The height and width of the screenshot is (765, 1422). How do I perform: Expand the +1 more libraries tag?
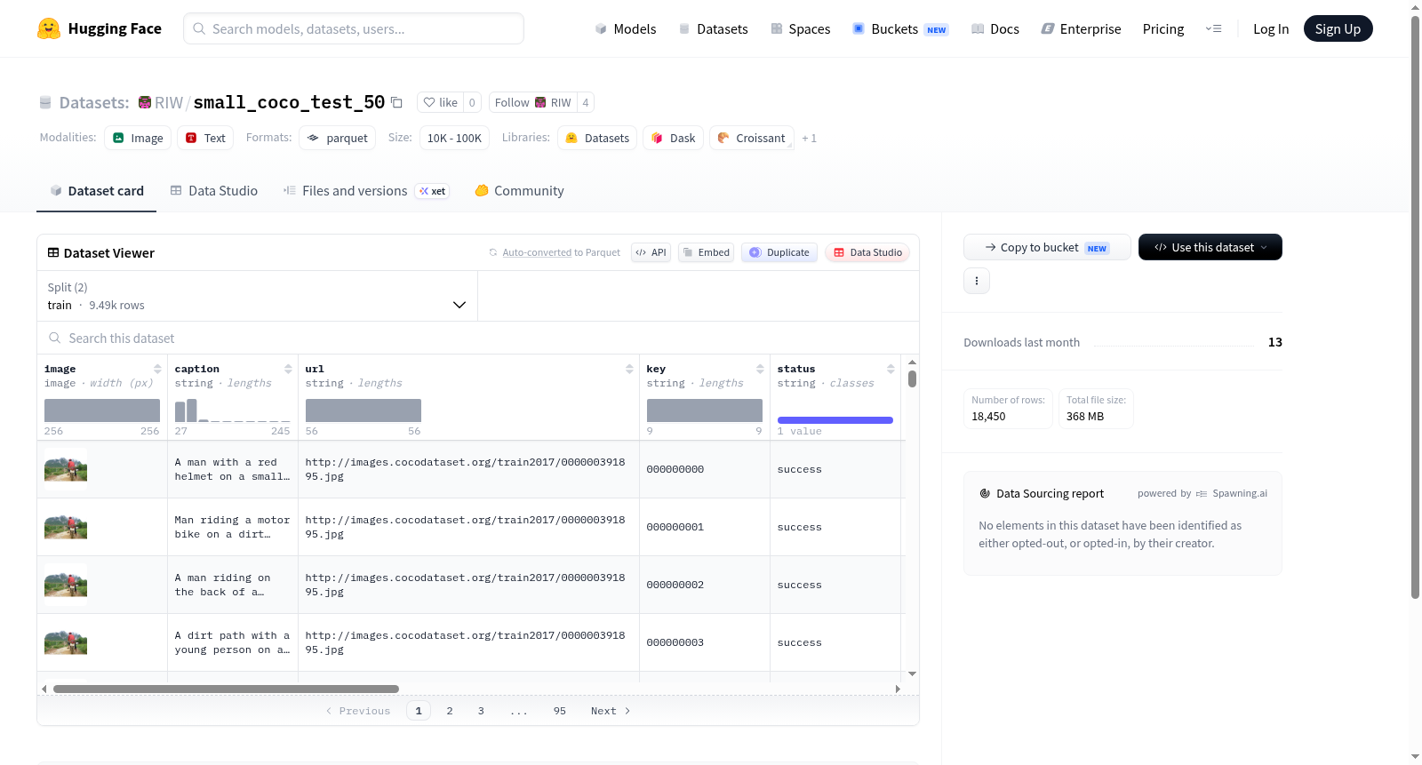pos(809,138)
